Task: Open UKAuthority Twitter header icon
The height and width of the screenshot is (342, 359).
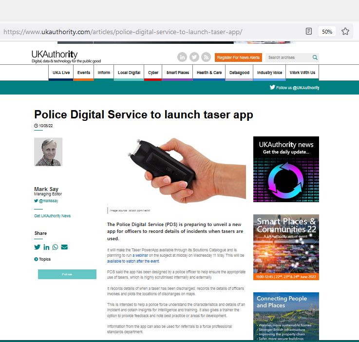Action: pyautogui.click(x=194, y=57)
